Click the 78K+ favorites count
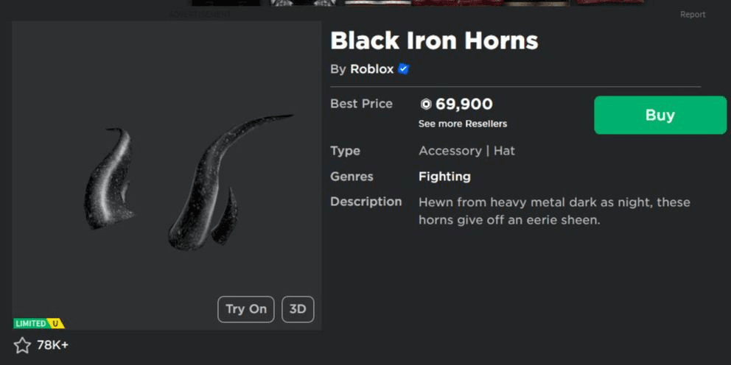 [52, 345]
